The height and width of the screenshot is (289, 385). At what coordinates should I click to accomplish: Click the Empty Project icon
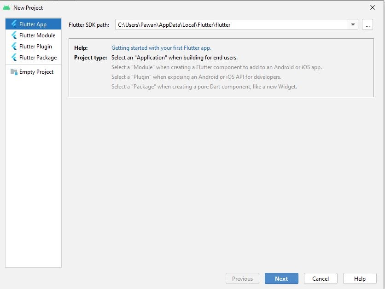pos(14,71)
